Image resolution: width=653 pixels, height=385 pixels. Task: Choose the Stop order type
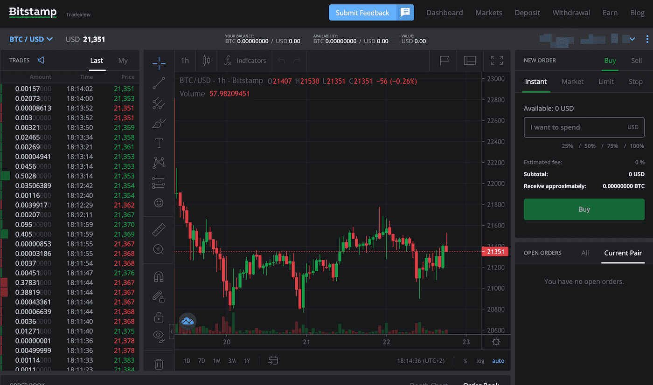(635, 82)
